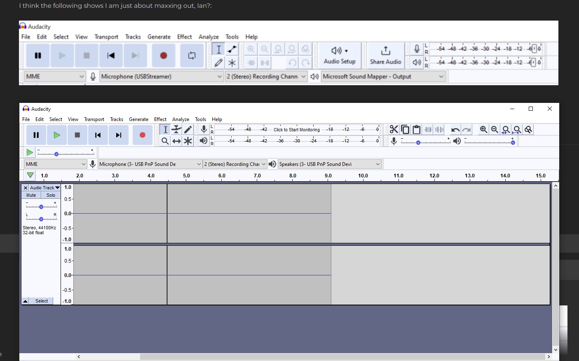This screenshot has height=361, width=579.
Task: Toggle Pause in the upper Audacity toolbar
Action: [x=38, y=56]
